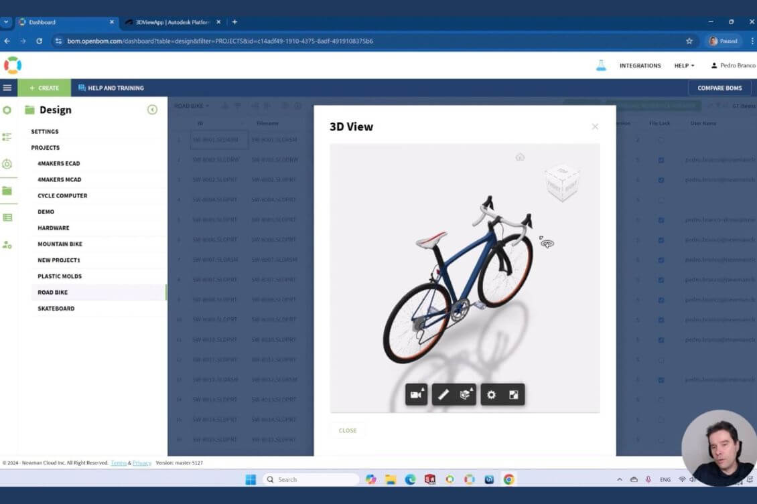757x504 pixels.
Task: Open Microsoft Edge from taskbar
Action: (x=411, y=479)
